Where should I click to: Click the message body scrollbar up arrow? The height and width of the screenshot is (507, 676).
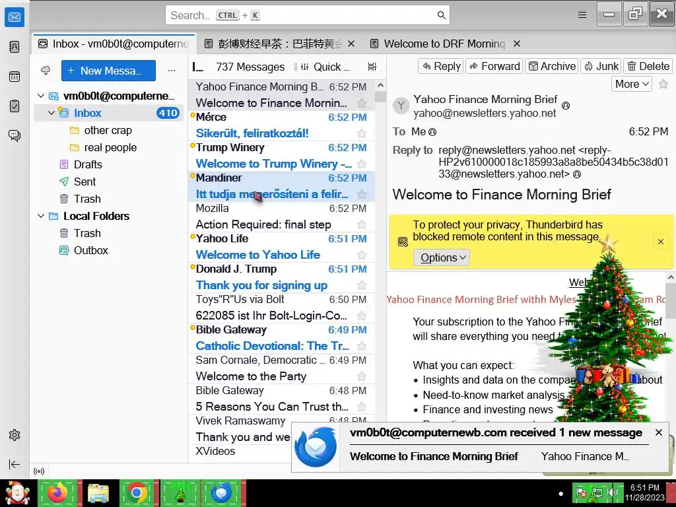[x=671, y=278]
